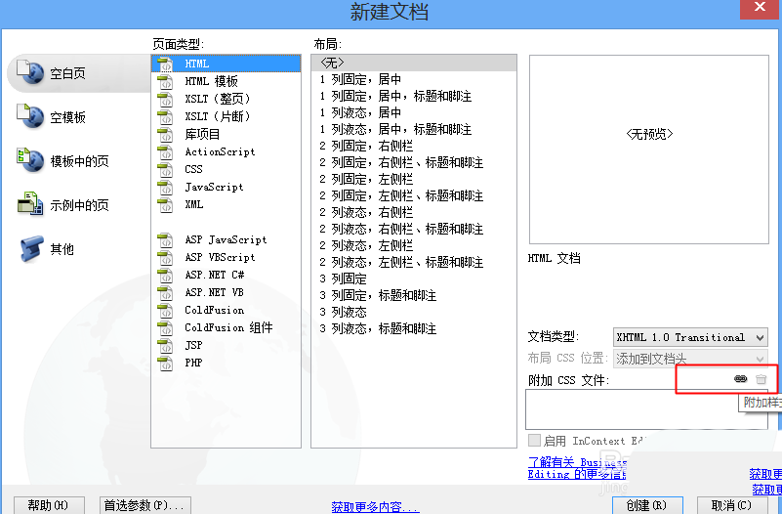782x514 pixels.
Task: Click the attach style sheet link icon
Action: click(x=740, y=379)
